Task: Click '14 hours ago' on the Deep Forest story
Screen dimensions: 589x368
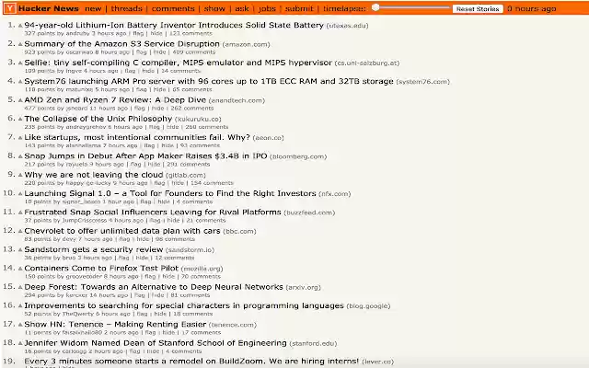Action: coord(110,295)
